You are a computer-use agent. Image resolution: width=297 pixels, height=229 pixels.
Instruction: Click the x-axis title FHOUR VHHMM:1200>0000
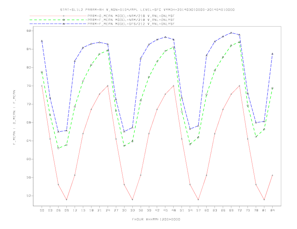[156, 219]
